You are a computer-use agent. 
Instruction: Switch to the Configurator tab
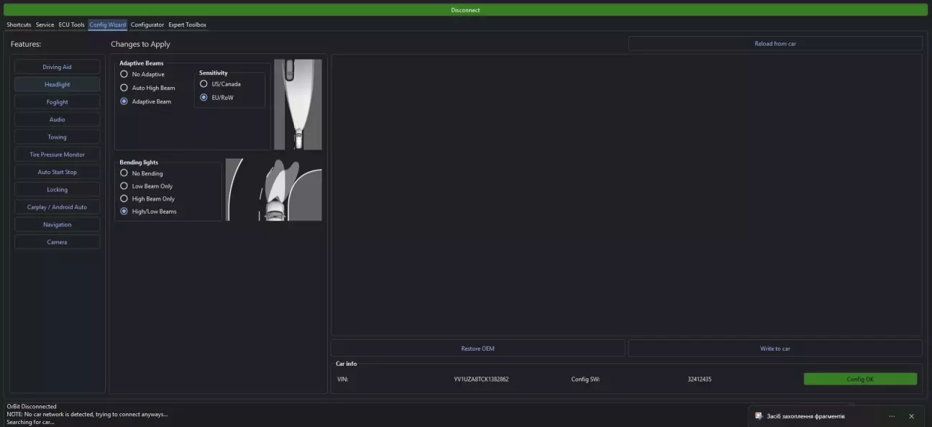tap(147, 25)
